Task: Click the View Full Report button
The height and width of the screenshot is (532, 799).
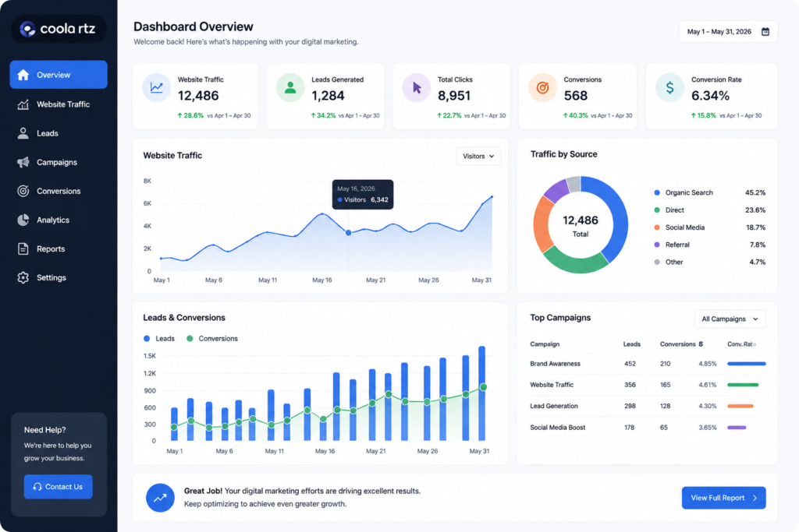Action: pos(723,498)
